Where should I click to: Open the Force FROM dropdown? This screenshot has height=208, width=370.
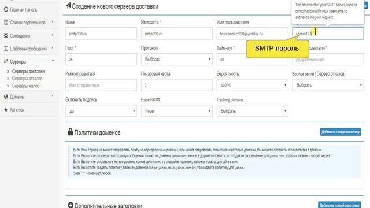(x=176, y=111)
